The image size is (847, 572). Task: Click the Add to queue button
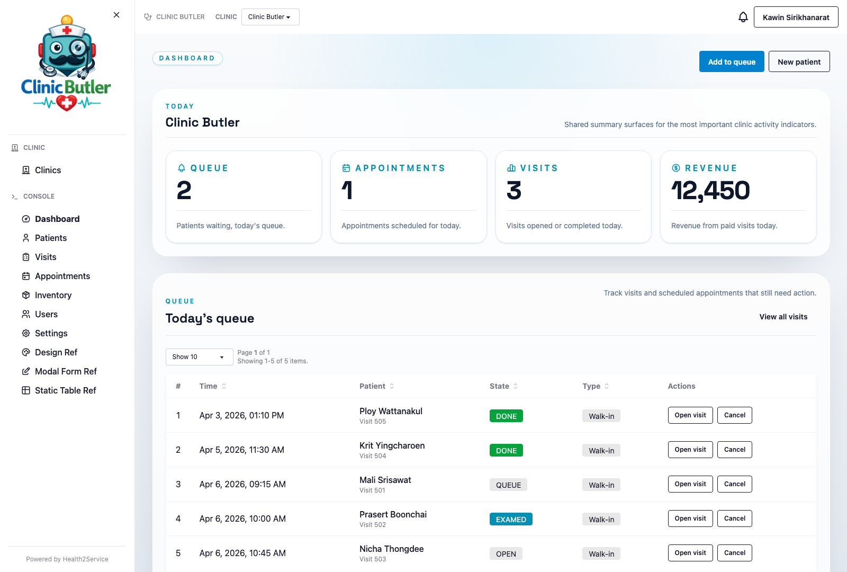tap(731, 61)
